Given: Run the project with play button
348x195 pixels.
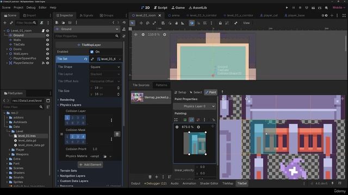Looking at the screenshot, I should [287, 8].
